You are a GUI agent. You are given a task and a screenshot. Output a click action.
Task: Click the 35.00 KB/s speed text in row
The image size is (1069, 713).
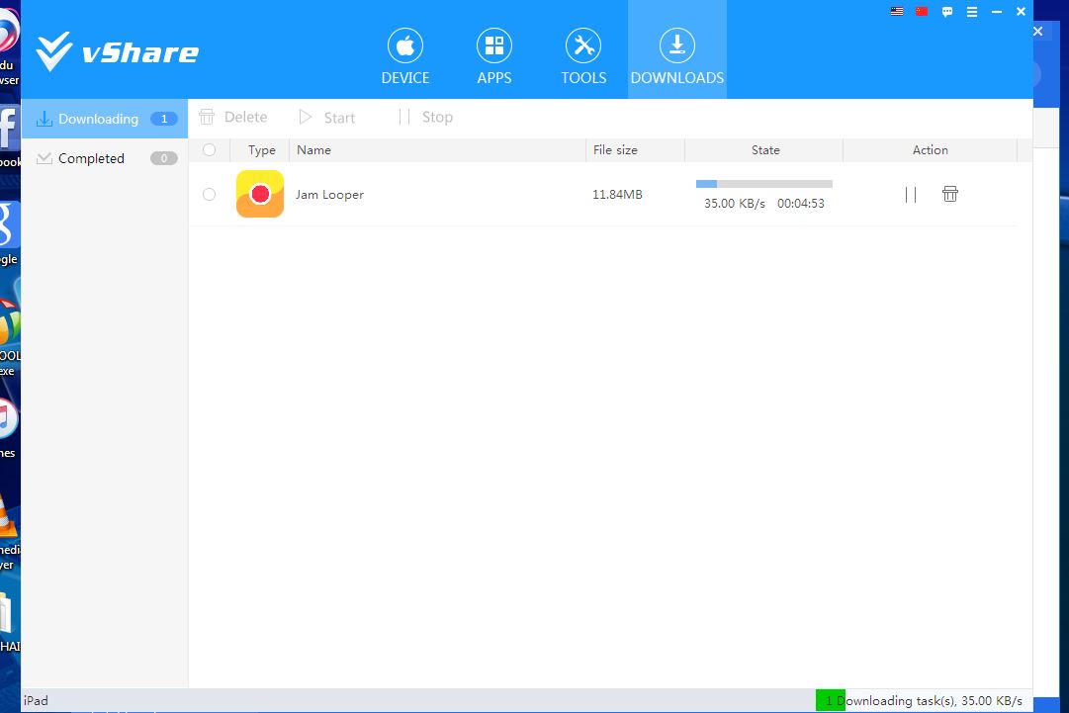pyautogui.click(x=735, y=203)
